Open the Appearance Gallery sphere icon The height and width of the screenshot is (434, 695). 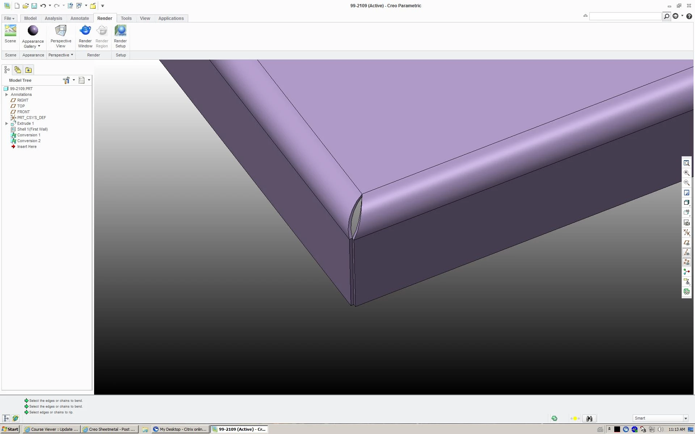click(x=33, y=31)
